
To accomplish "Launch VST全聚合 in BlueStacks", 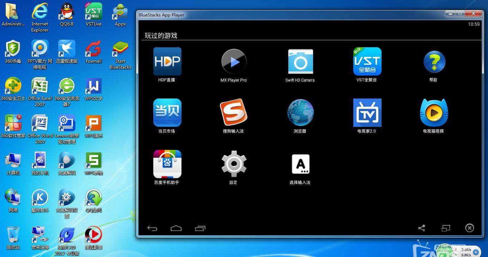I will click(x=367, y=62).
